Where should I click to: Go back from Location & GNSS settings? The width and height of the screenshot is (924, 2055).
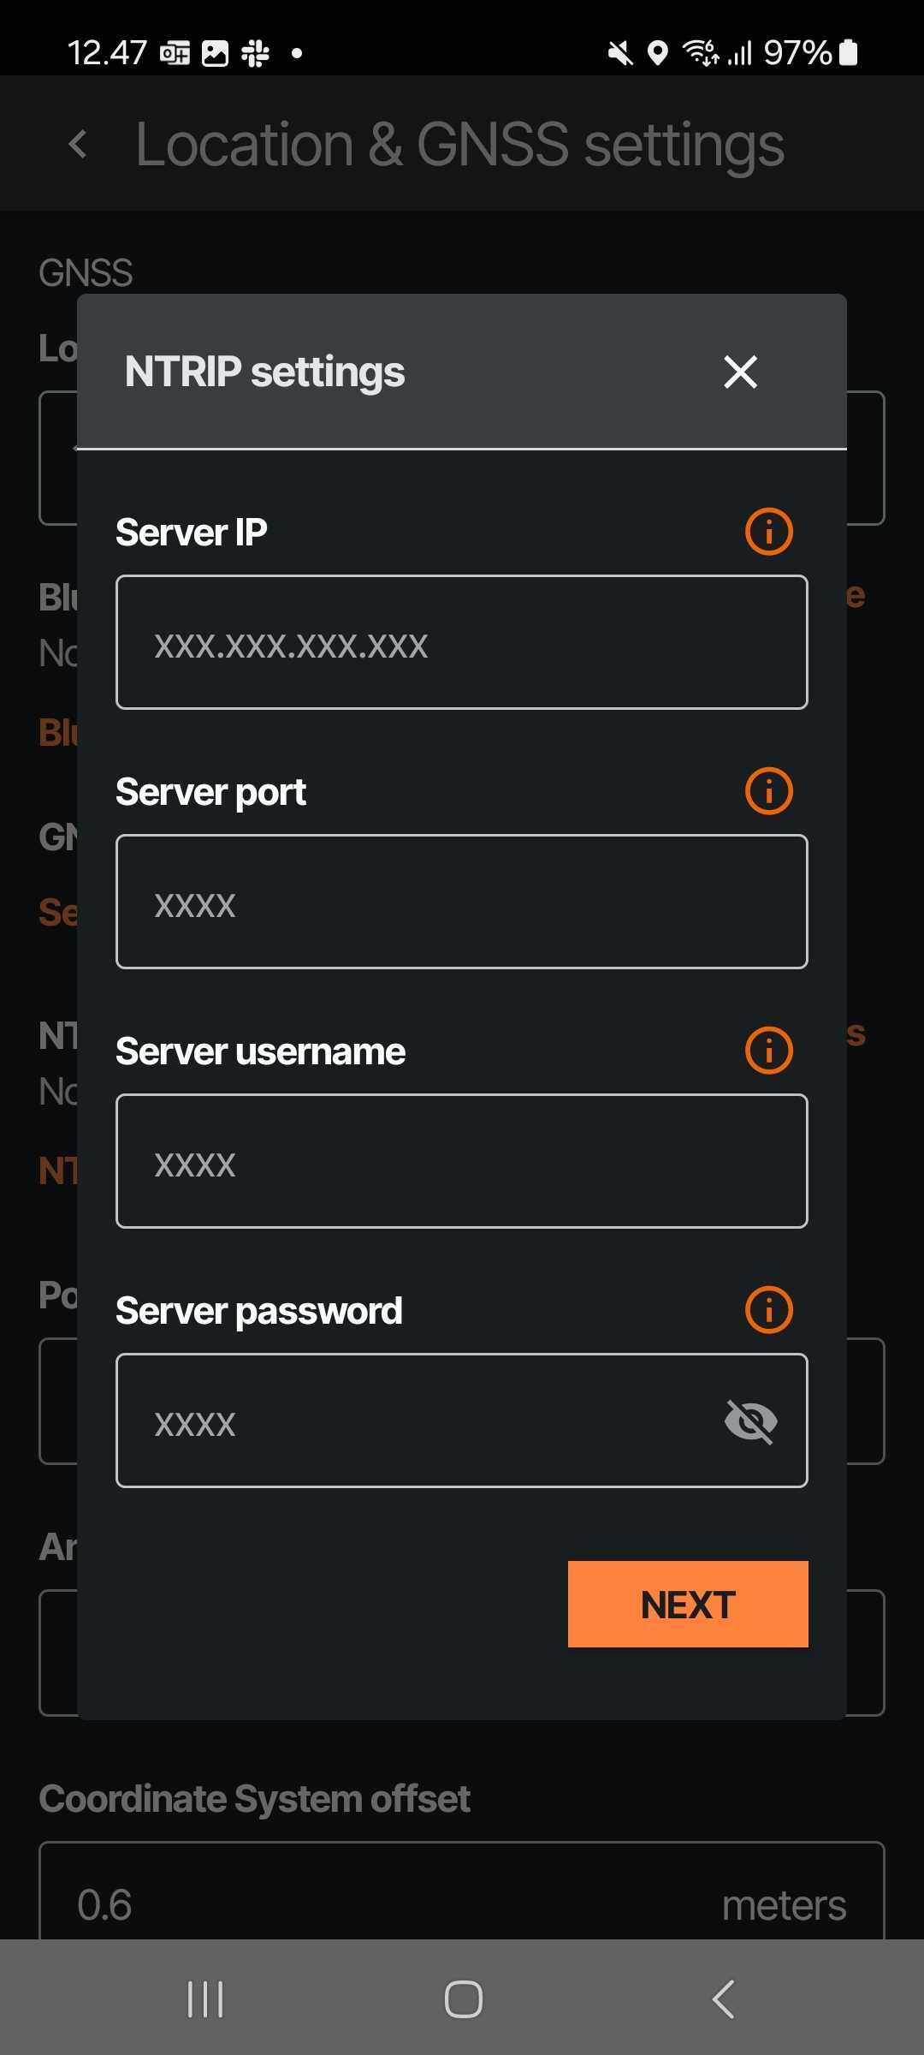coord(78,144)
